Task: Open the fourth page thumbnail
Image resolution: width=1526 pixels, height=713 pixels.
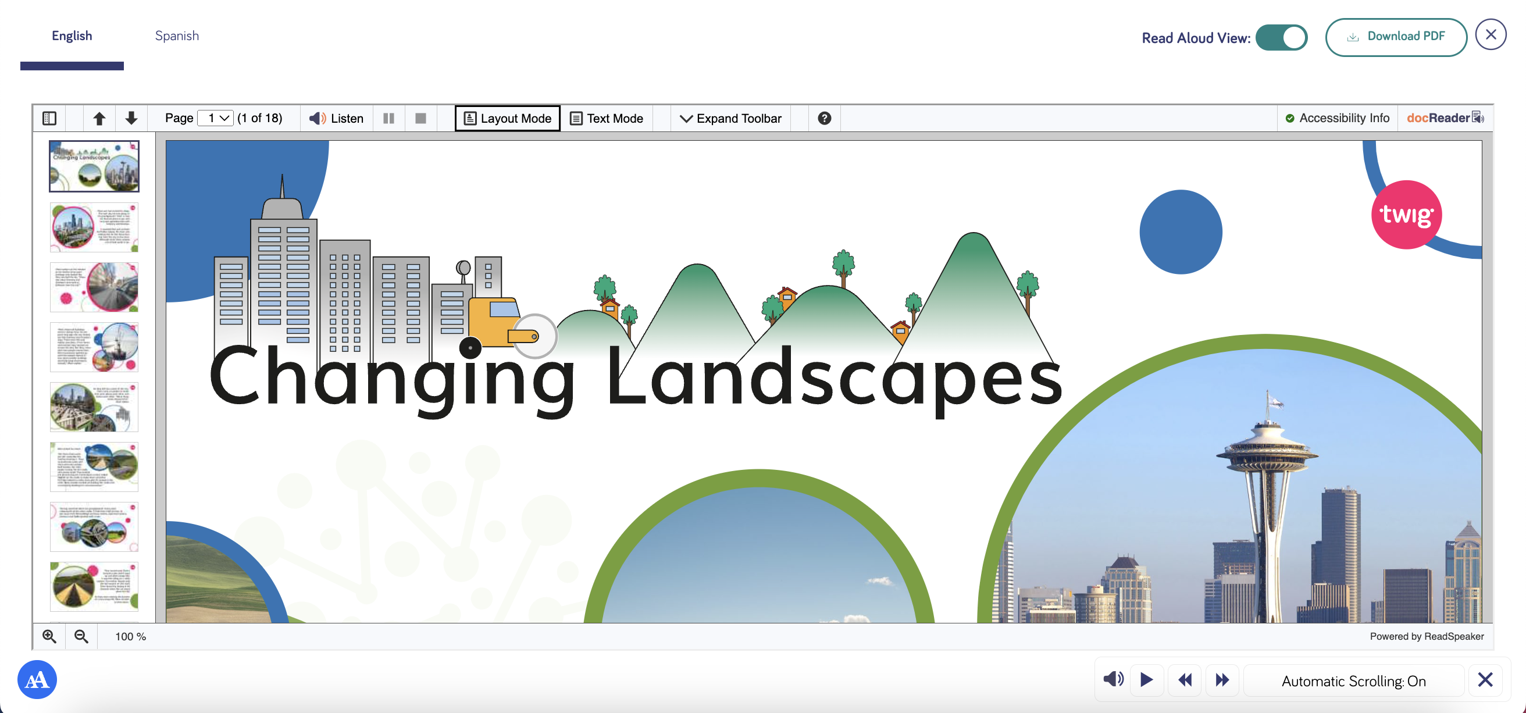Action: (94, 347)
